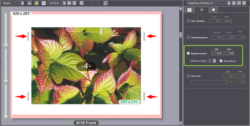Activate the yellow ruler measure tool
250x126 pixels.
coord(37,3)
